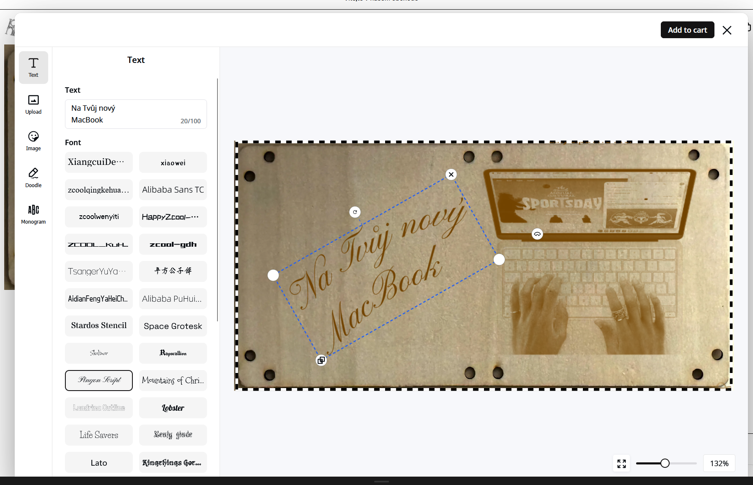Choose the Lobster font

point(173,408)
